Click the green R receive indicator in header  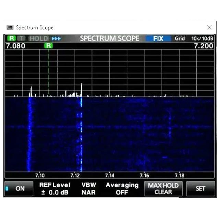tap(11, 39)
